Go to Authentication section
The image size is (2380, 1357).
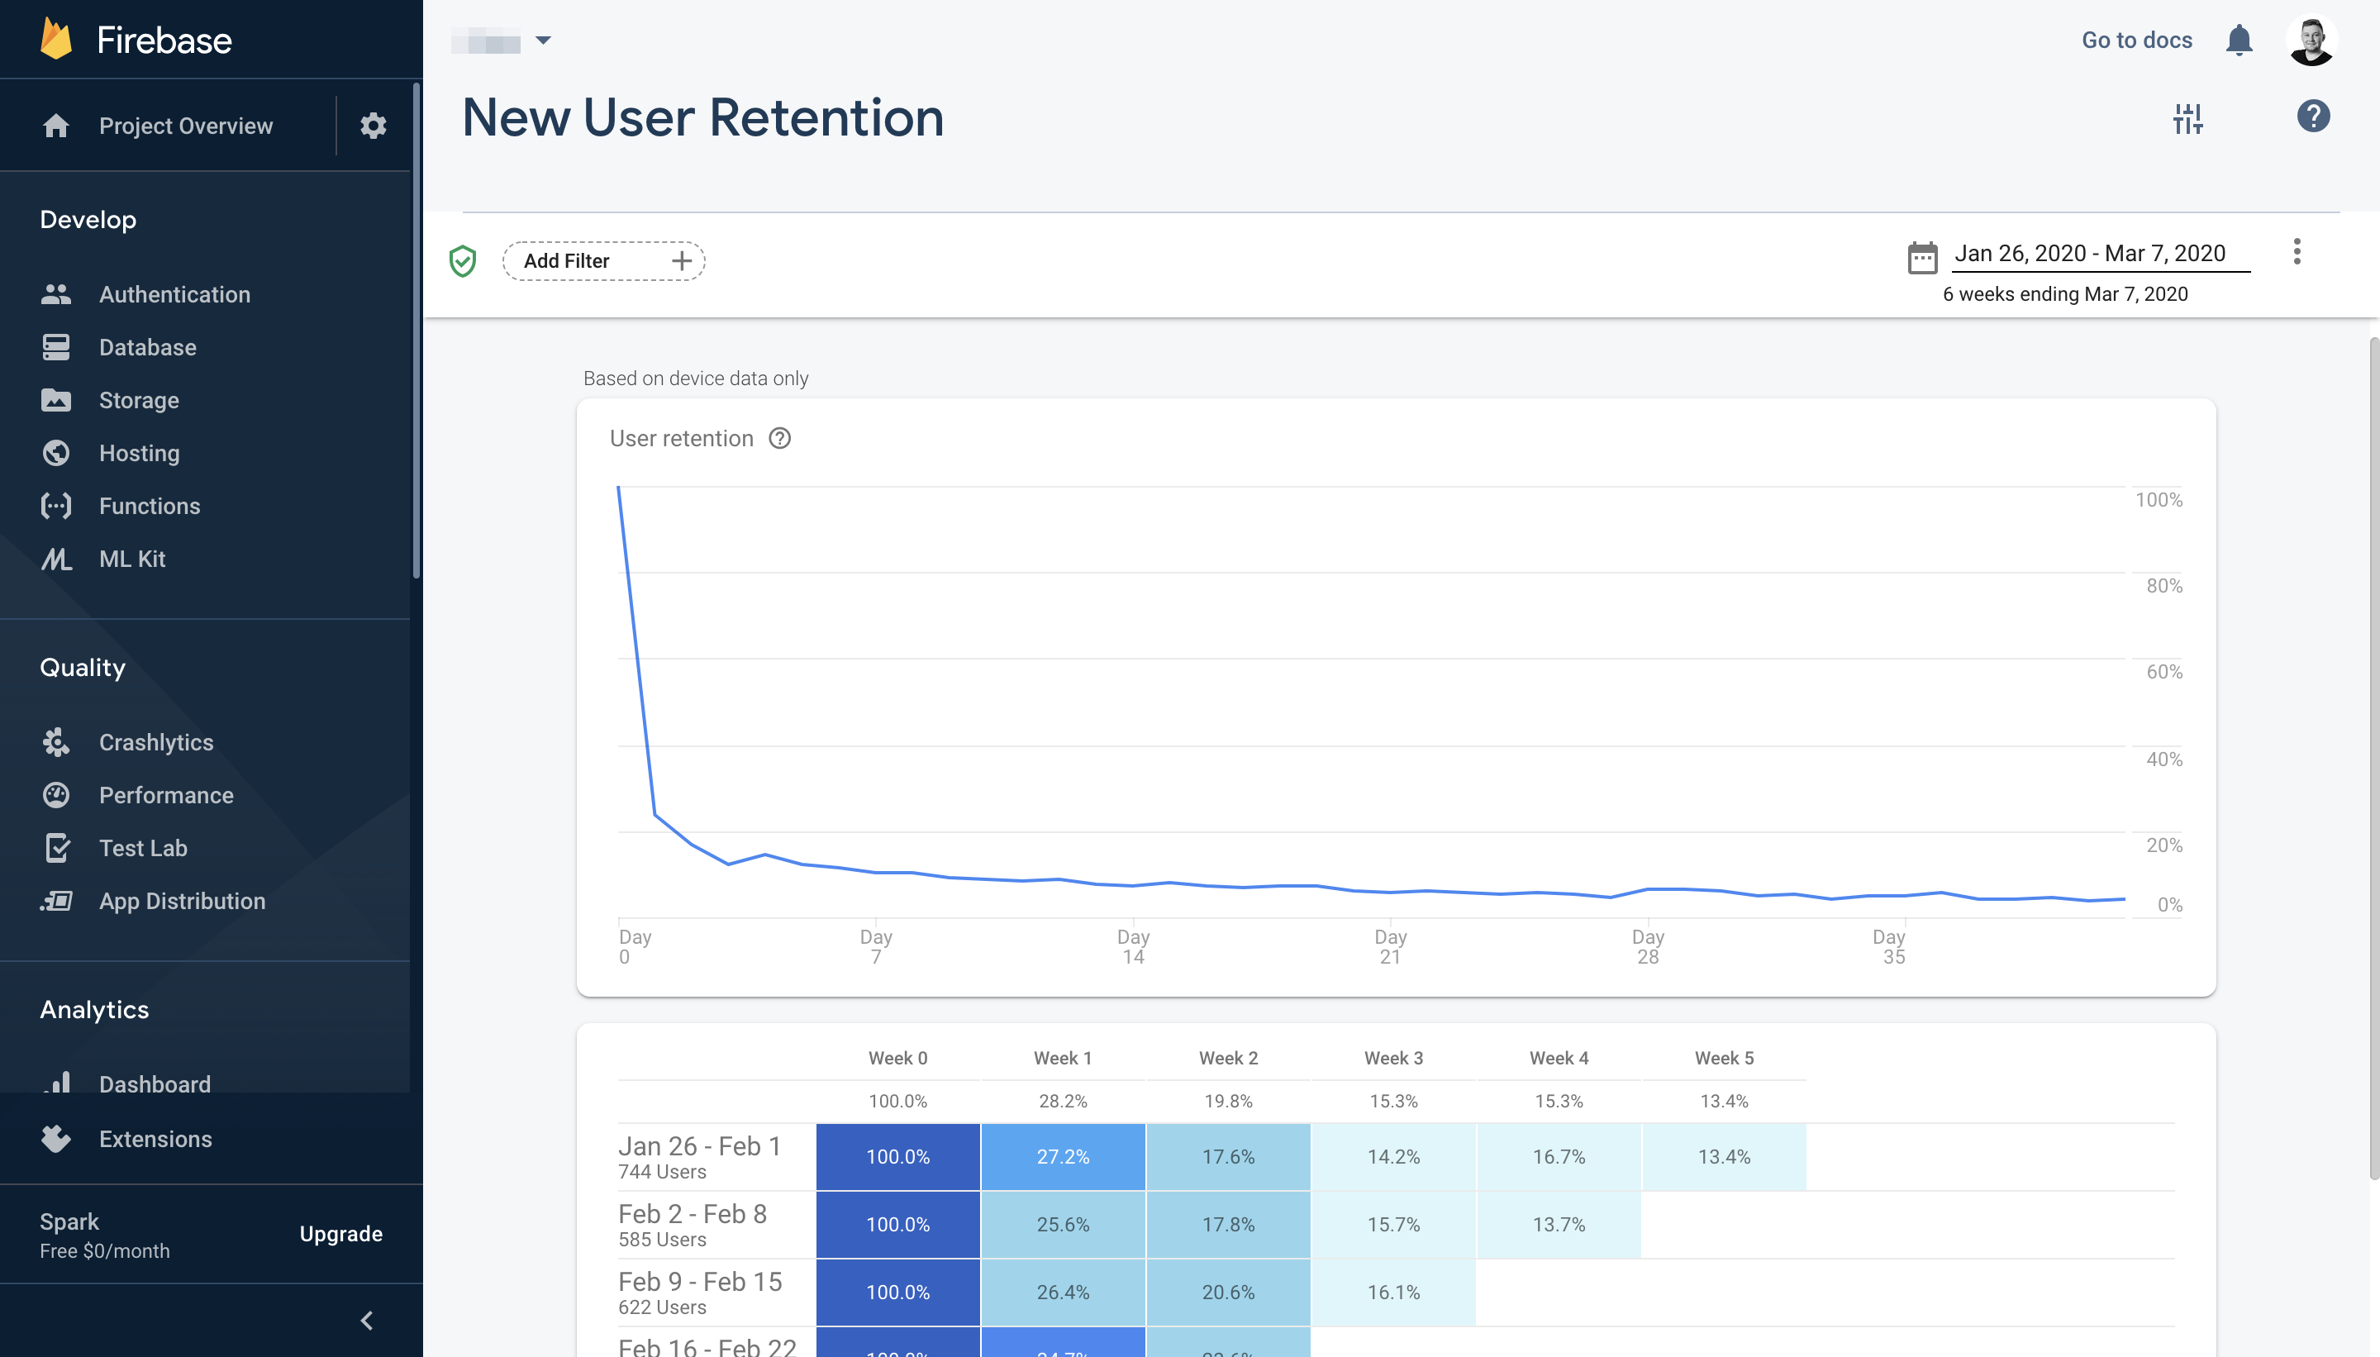pyautogui.click(x=174, y=294)
